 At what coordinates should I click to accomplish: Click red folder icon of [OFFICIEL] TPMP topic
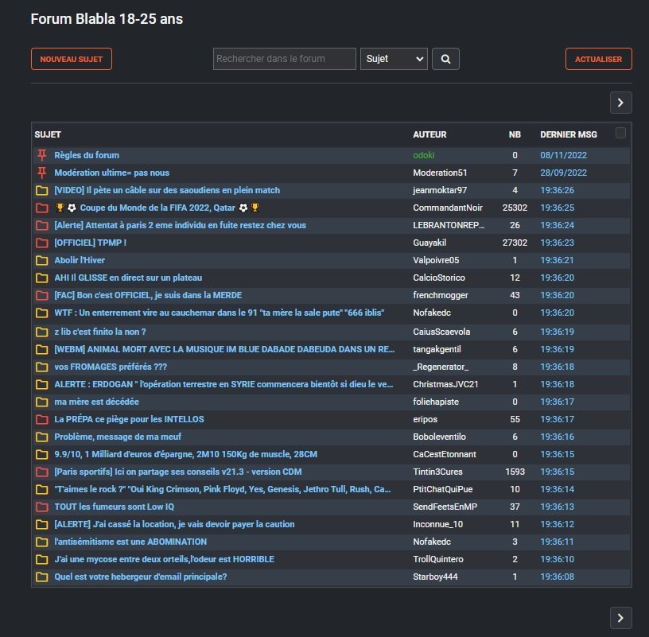(x=42, y=243)
